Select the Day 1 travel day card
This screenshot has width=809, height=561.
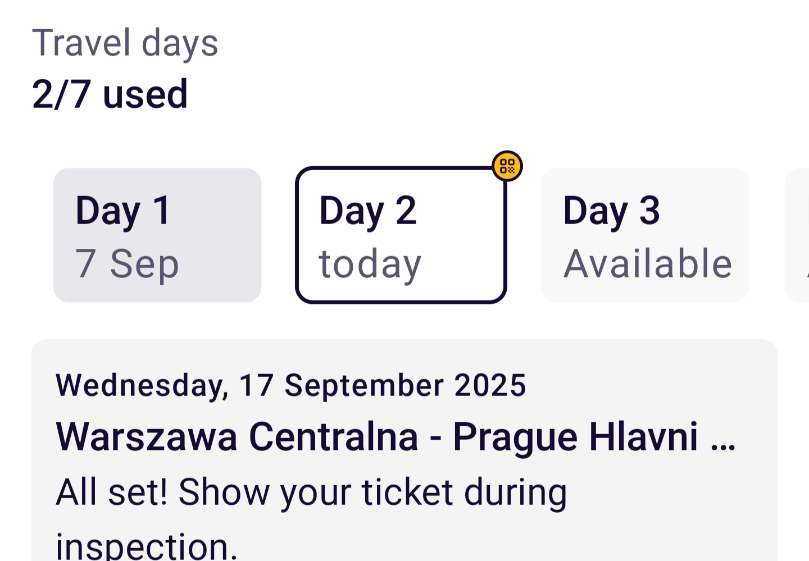(157, 235)
